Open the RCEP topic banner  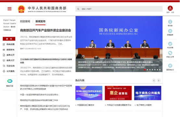(x=89, y=93)
